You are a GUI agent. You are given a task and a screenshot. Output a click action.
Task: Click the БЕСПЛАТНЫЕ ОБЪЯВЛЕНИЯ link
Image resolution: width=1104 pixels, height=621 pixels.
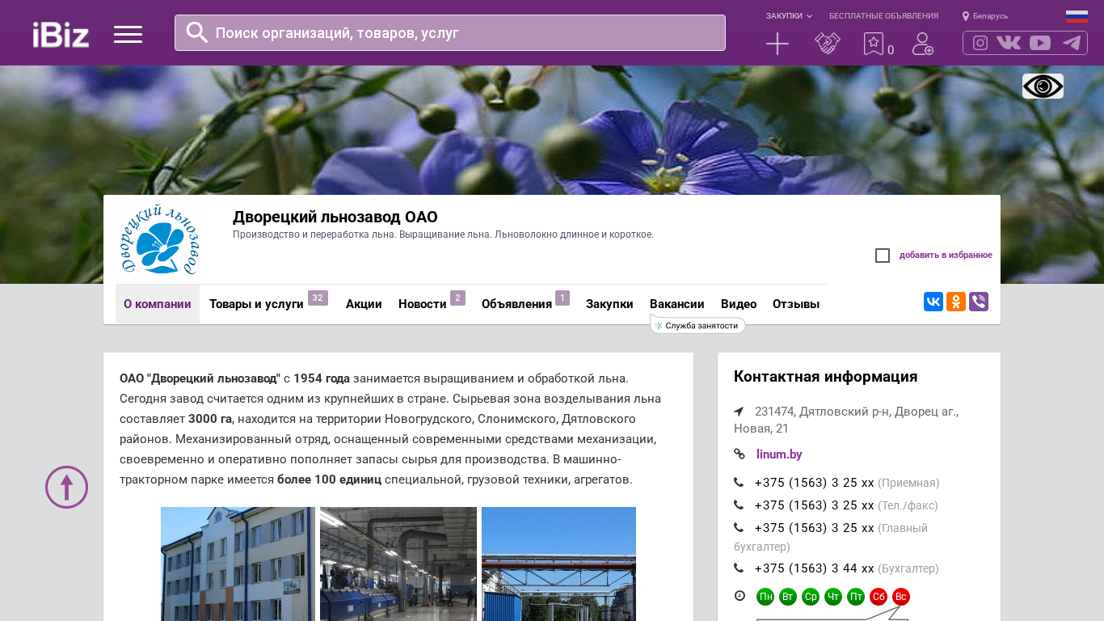pos(883,16)
